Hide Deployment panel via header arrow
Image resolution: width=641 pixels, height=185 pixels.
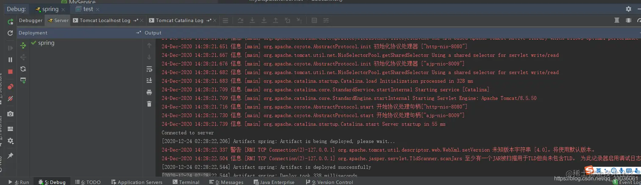click(x=138, y=33)
